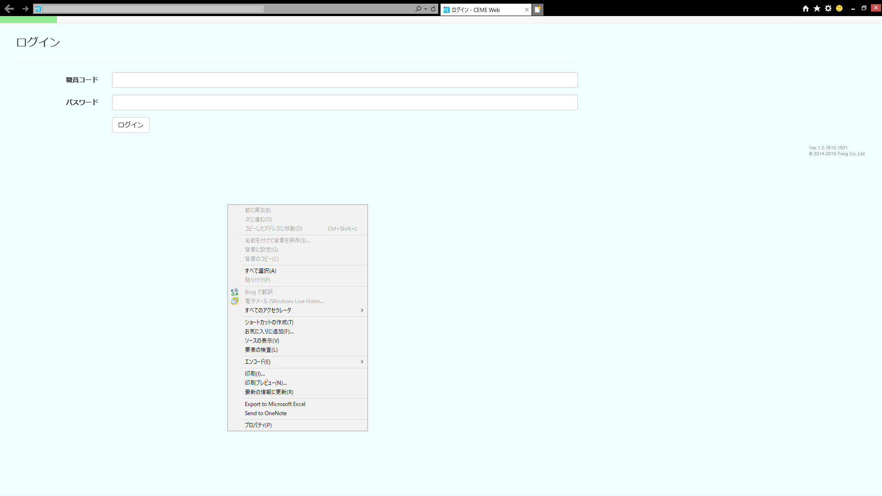Open address bar search dropdown arrow
The height and width of the screenshot is (496, 882).
426,9
